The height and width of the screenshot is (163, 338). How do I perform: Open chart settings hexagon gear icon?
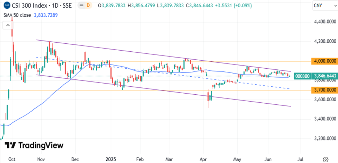pyautogui.click(x=325, y=159)
